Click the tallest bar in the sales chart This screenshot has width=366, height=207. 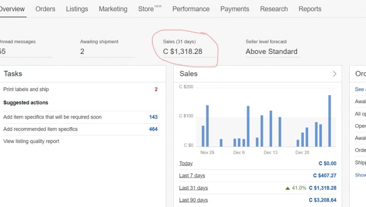pos(329,121)
